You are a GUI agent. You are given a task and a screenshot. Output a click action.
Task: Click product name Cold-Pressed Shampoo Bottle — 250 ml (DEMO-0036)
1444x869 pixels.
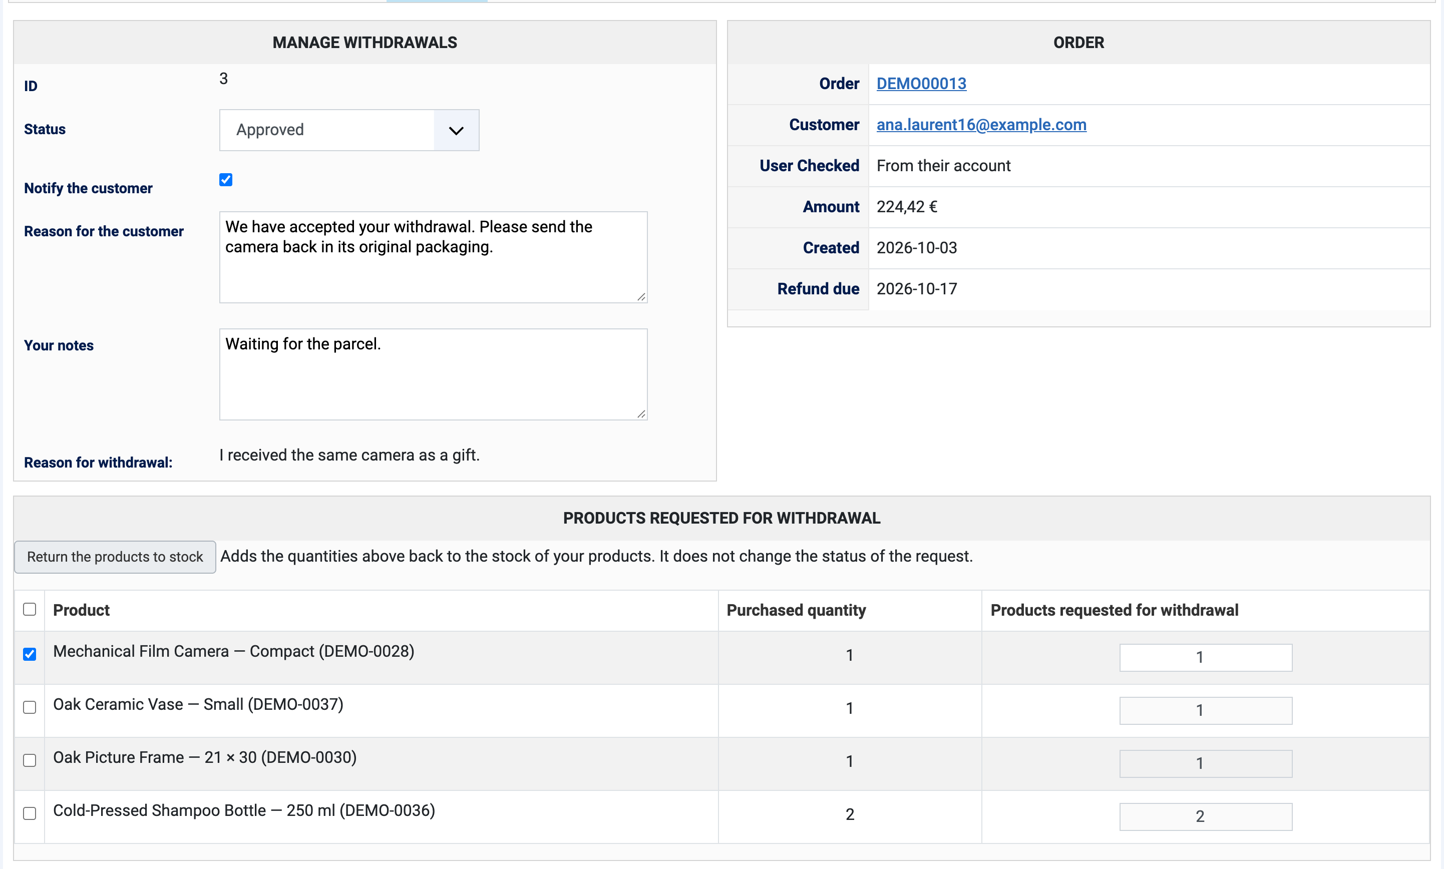244,810
